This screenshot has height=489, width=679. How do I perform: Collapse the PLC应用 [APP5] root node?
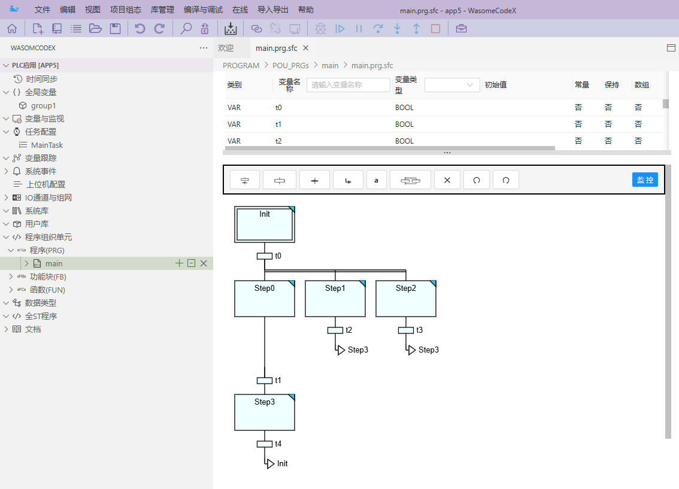tap(6, 65)
